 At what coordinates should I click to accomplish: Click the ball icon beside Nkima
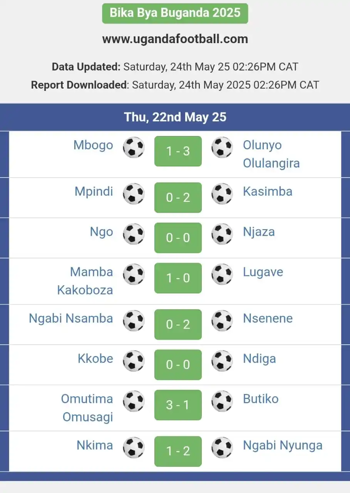[134, 447]
